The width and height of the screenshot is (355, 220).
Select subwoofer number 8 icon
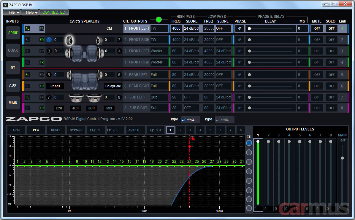click(x=119, y=97)
